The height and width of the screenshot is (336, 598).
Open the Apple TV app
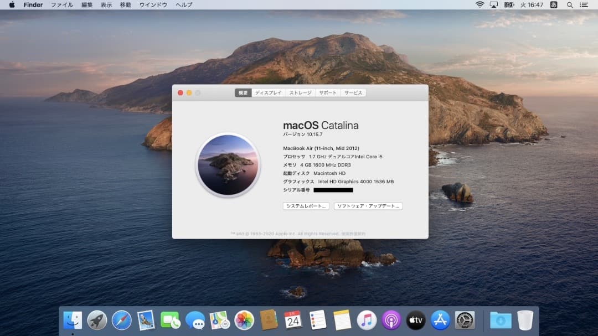(x=415, y=320)
